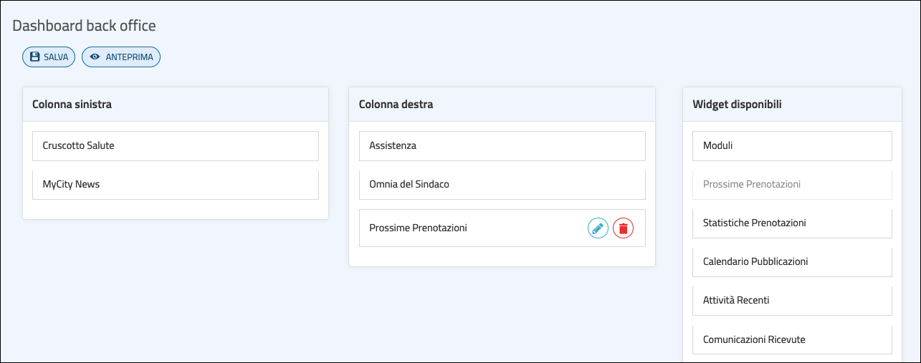The image size is (921, 363).
Task: Select the MyCity News widget
Action: point(175,184)
